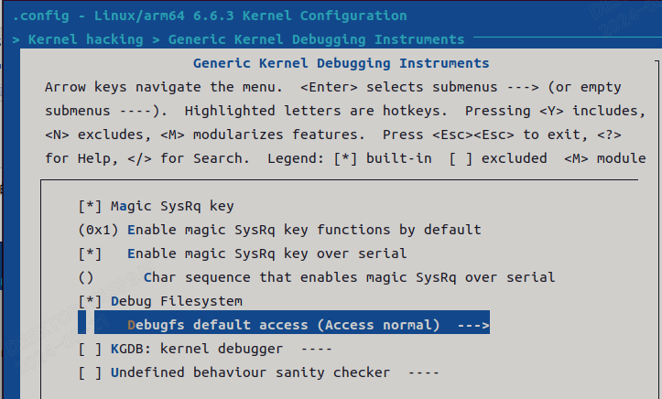Select the empty () char sequence field
This screenshot has width=662, height=399.
87,277
